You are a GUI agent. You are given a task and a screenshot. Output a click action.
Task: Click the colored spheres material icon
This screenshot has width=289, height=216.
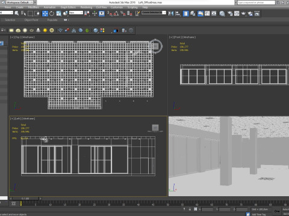coord(102,31)
